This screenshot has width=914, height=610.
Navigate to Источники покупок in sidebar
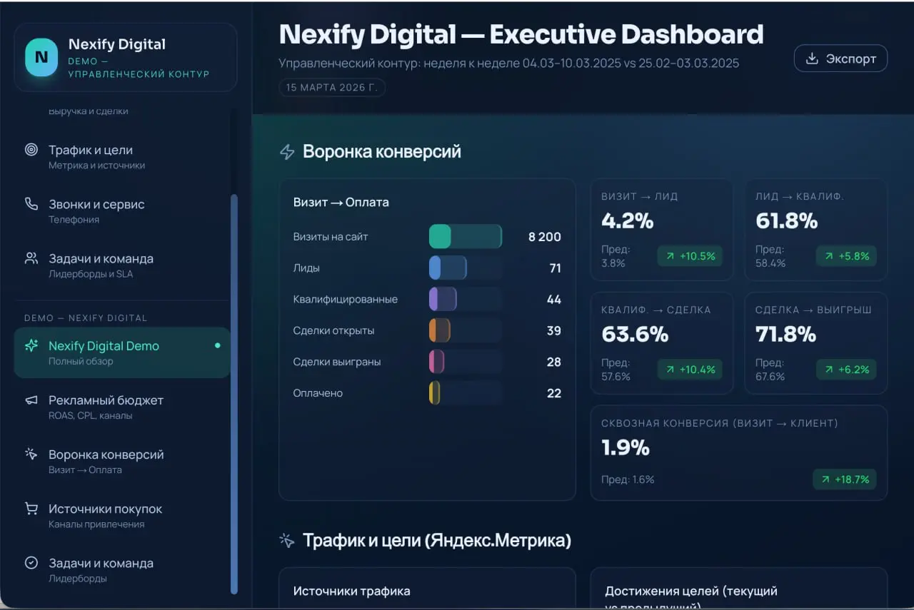[122, 515]
